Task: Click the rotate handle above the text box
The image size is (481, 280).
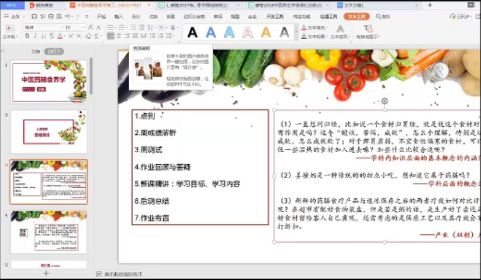Action: coord(385,101)
